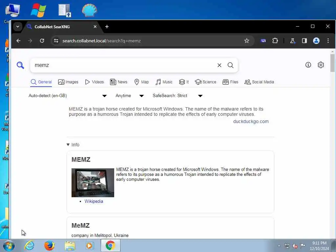Open the About info icon
This screenshot has height=252, width=336.
308,65
